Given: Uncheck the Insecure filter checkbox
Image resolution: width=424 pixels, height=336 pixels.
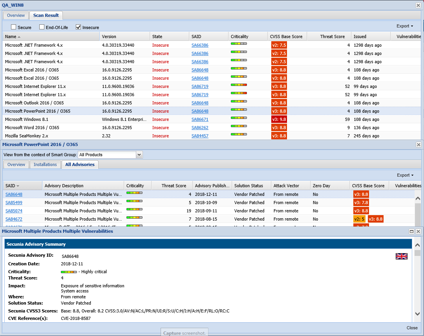Looking at the screenshot, I should (78, 27).
